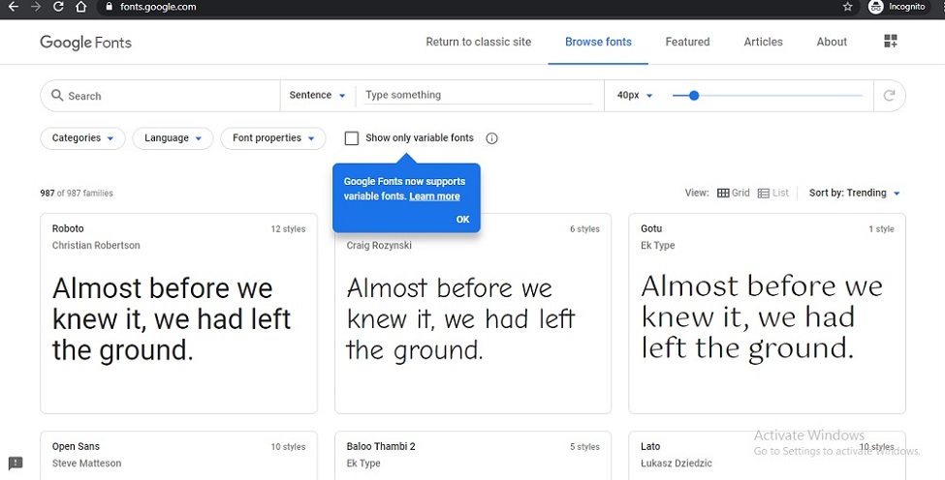Click Return to classic site
945x480 pixels.
479,42
